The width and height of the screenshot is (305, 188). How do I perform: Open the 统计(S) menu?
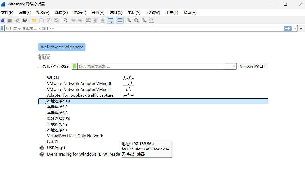[x=116, y=13]
